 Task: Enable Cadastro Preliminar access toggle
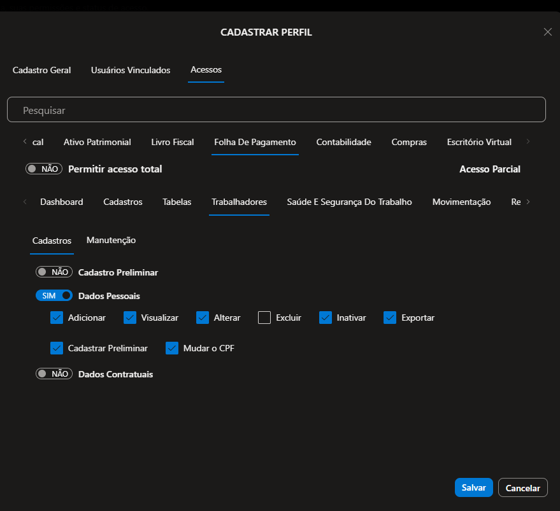pos(54,272)
